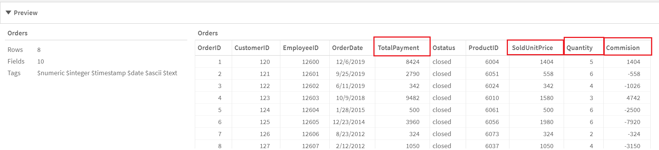This screenshot has height=150, width=659.
Task: Select the OrderDate column header
Action: pyautogui.click(x=347, y=48)
